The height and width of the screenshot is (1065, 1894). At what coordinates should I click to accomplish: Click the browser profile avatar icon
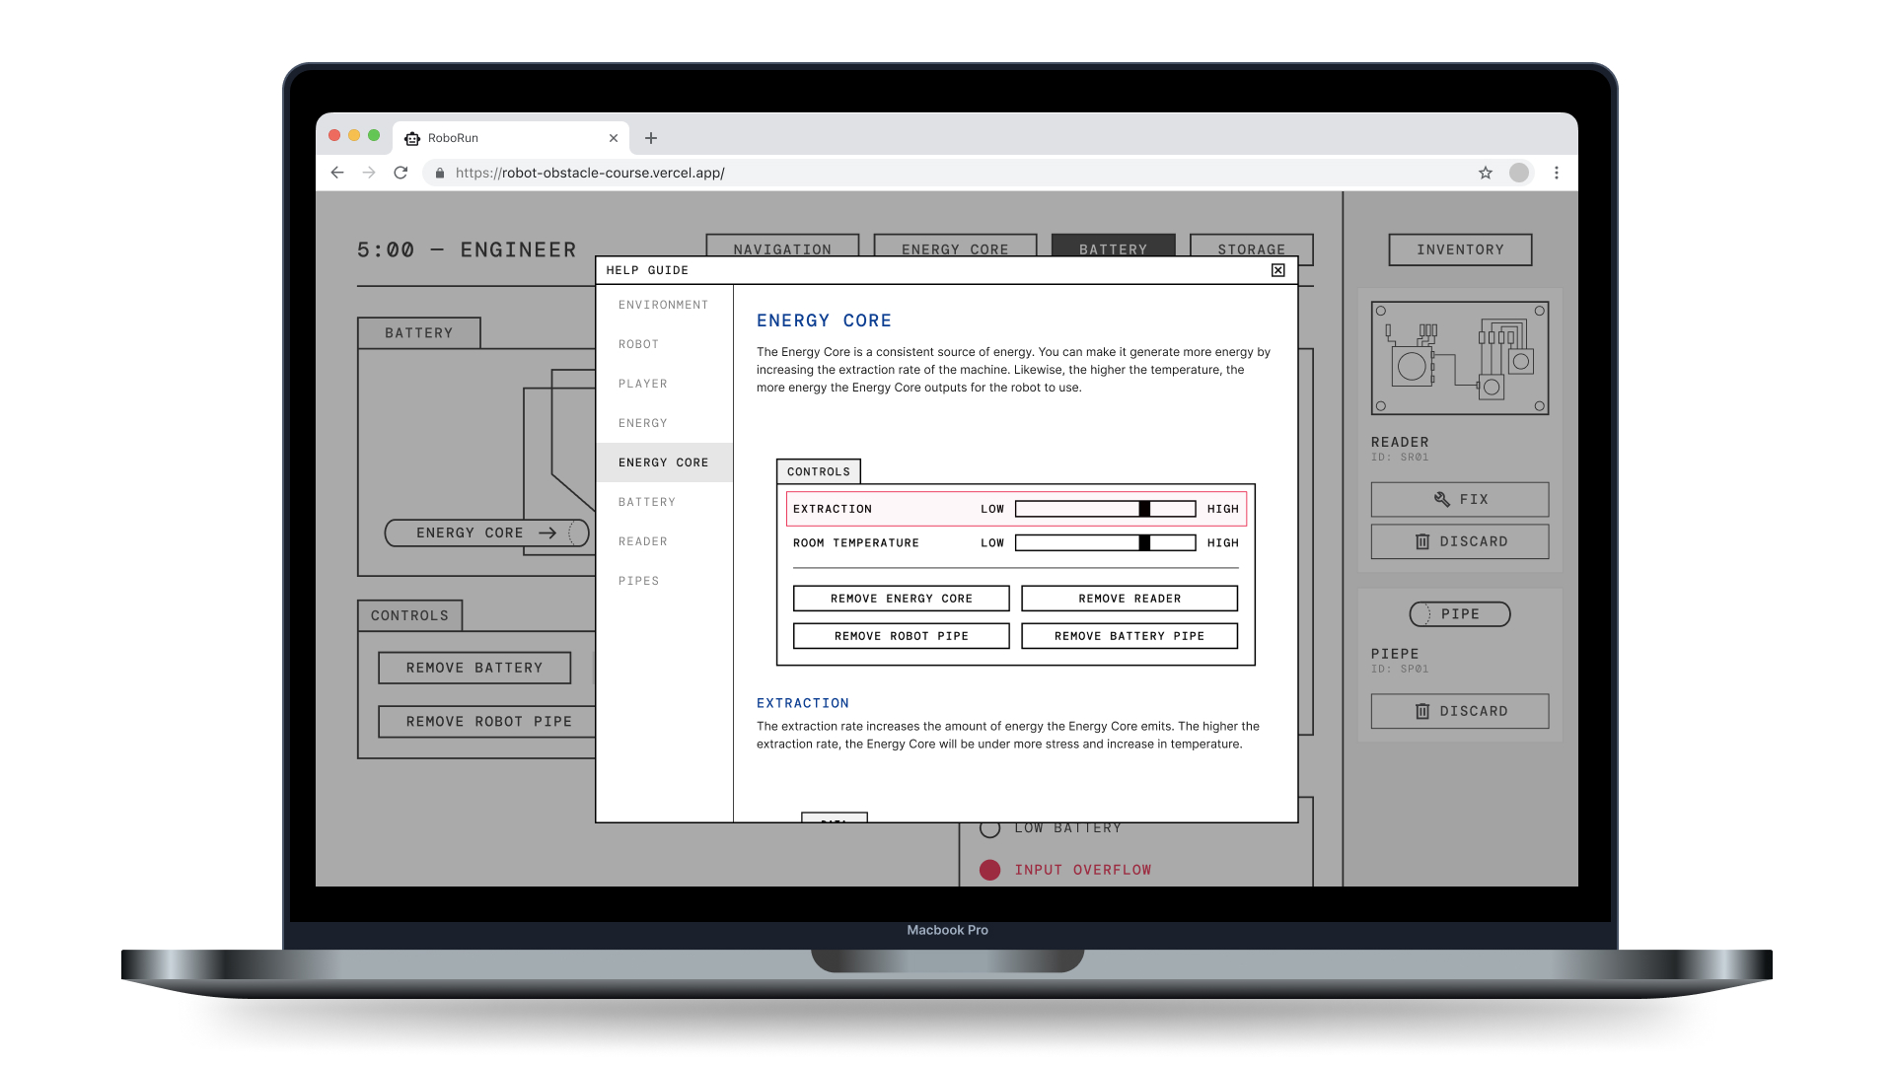point(1519,173)
